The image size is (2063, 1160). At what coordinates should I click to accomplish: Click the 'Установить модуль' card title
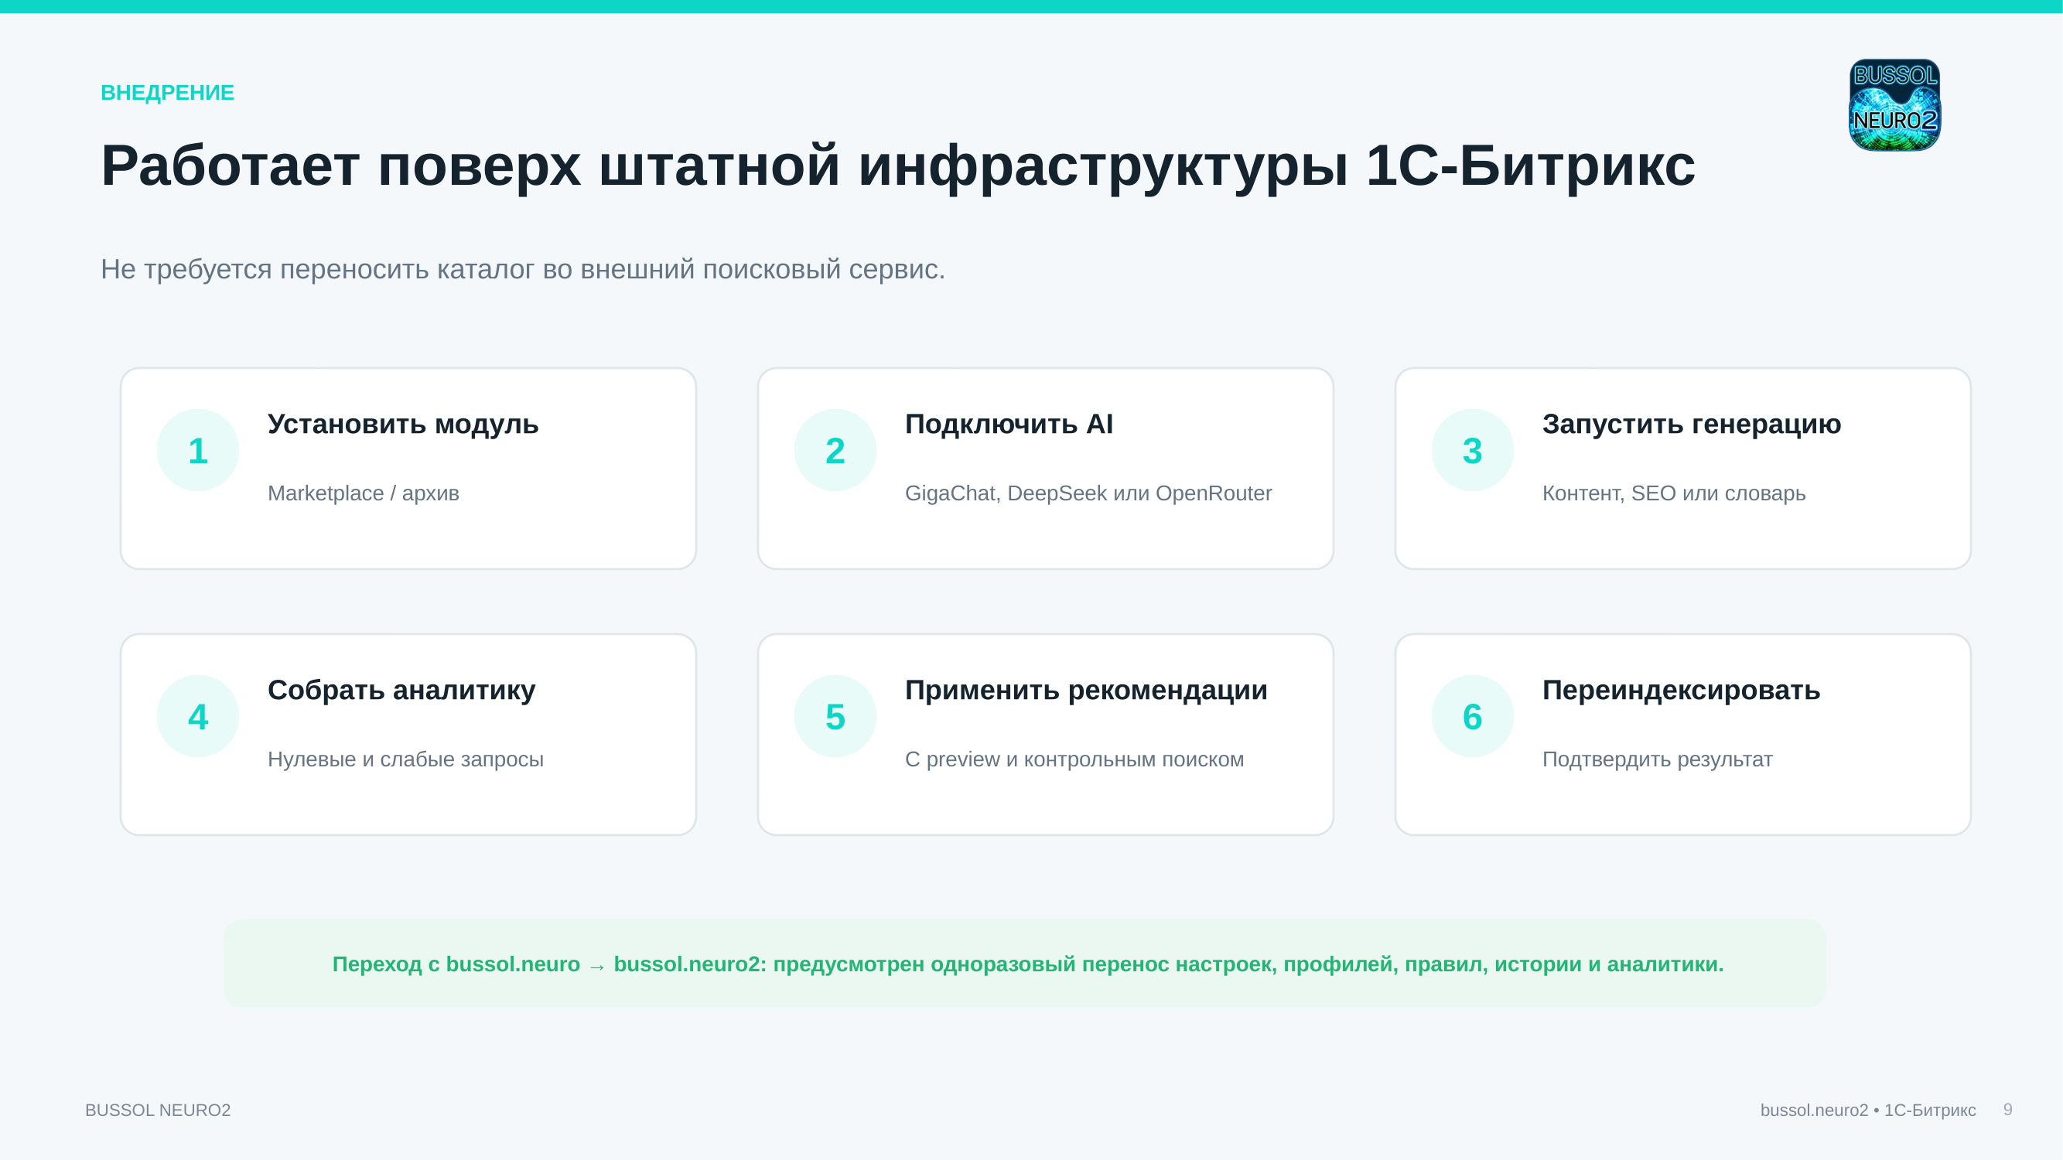point(403,425)
